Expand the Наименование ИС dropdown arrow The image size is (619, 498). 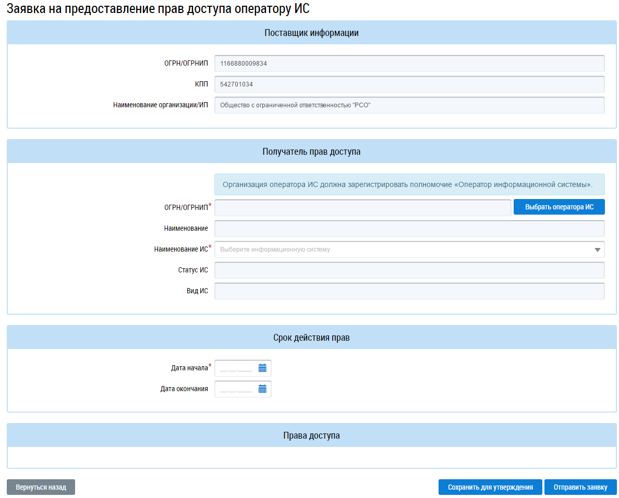click(x=597, y=250)
